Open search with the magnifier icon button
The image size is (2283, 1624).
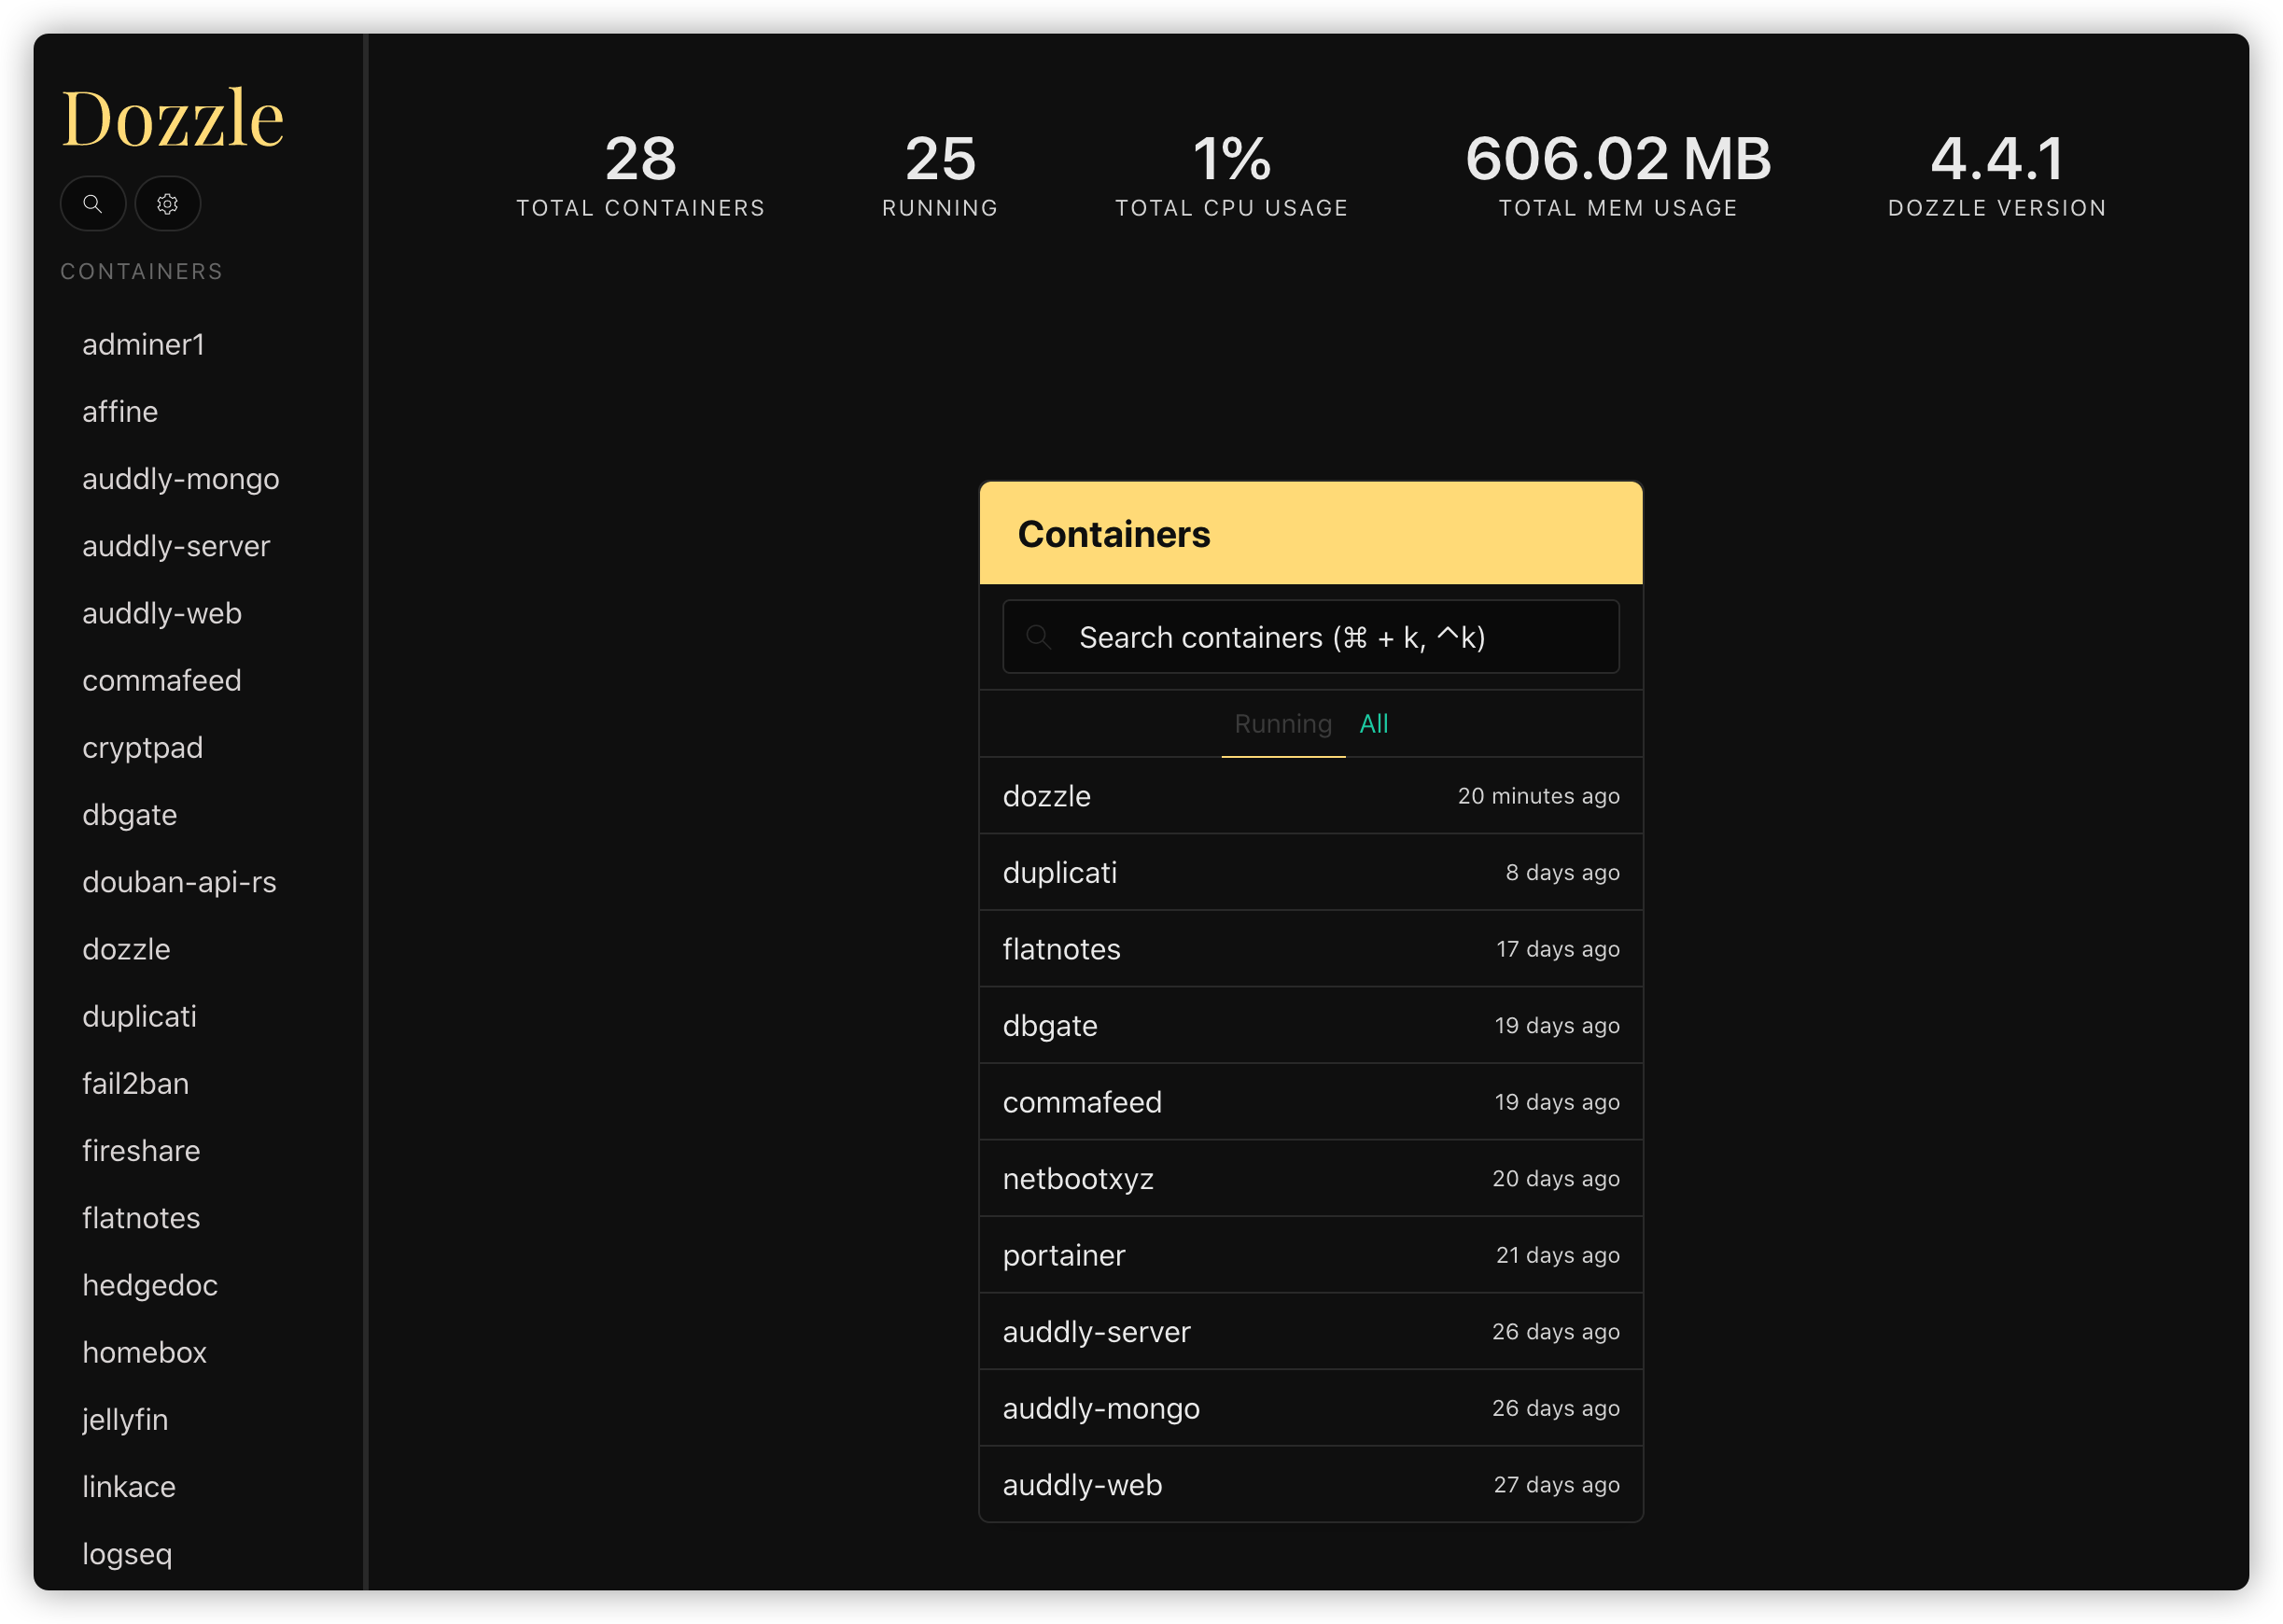click(x=92, y=204)
